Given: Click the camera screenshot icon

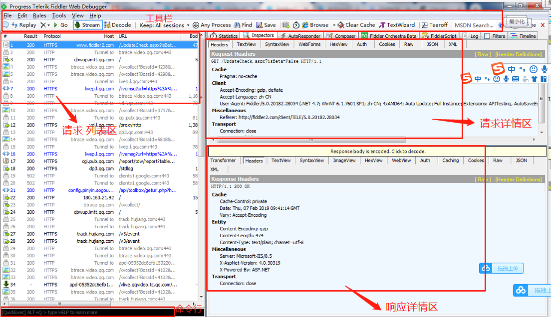Looking at the screenshot, I should (x=286, y=25).
